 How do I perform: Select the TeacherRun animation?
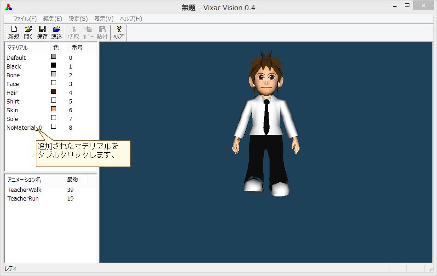pyautogui.click(x=22, y=198)
